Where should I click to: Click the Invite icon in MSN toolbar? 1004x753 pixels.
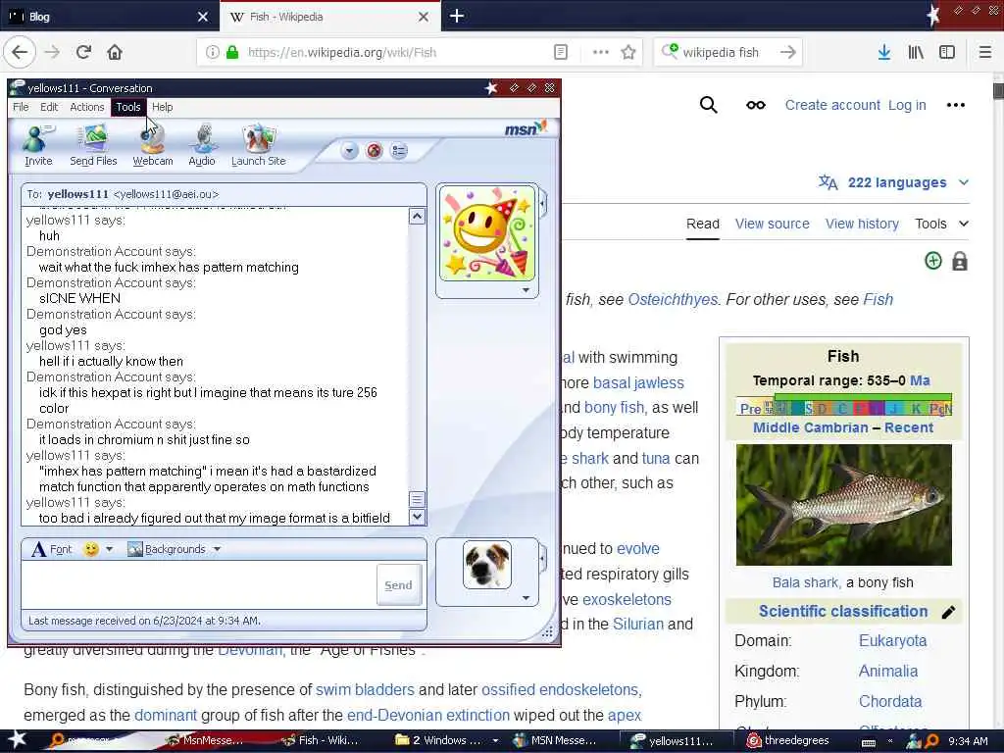[x=38, y=145]
